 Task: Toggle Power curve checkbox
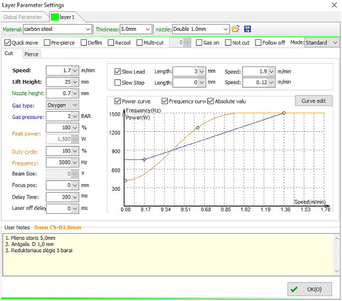point(118,101)
